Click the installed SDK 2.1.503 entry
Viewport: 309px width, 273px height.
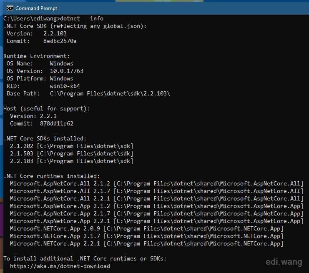[72, 154]
